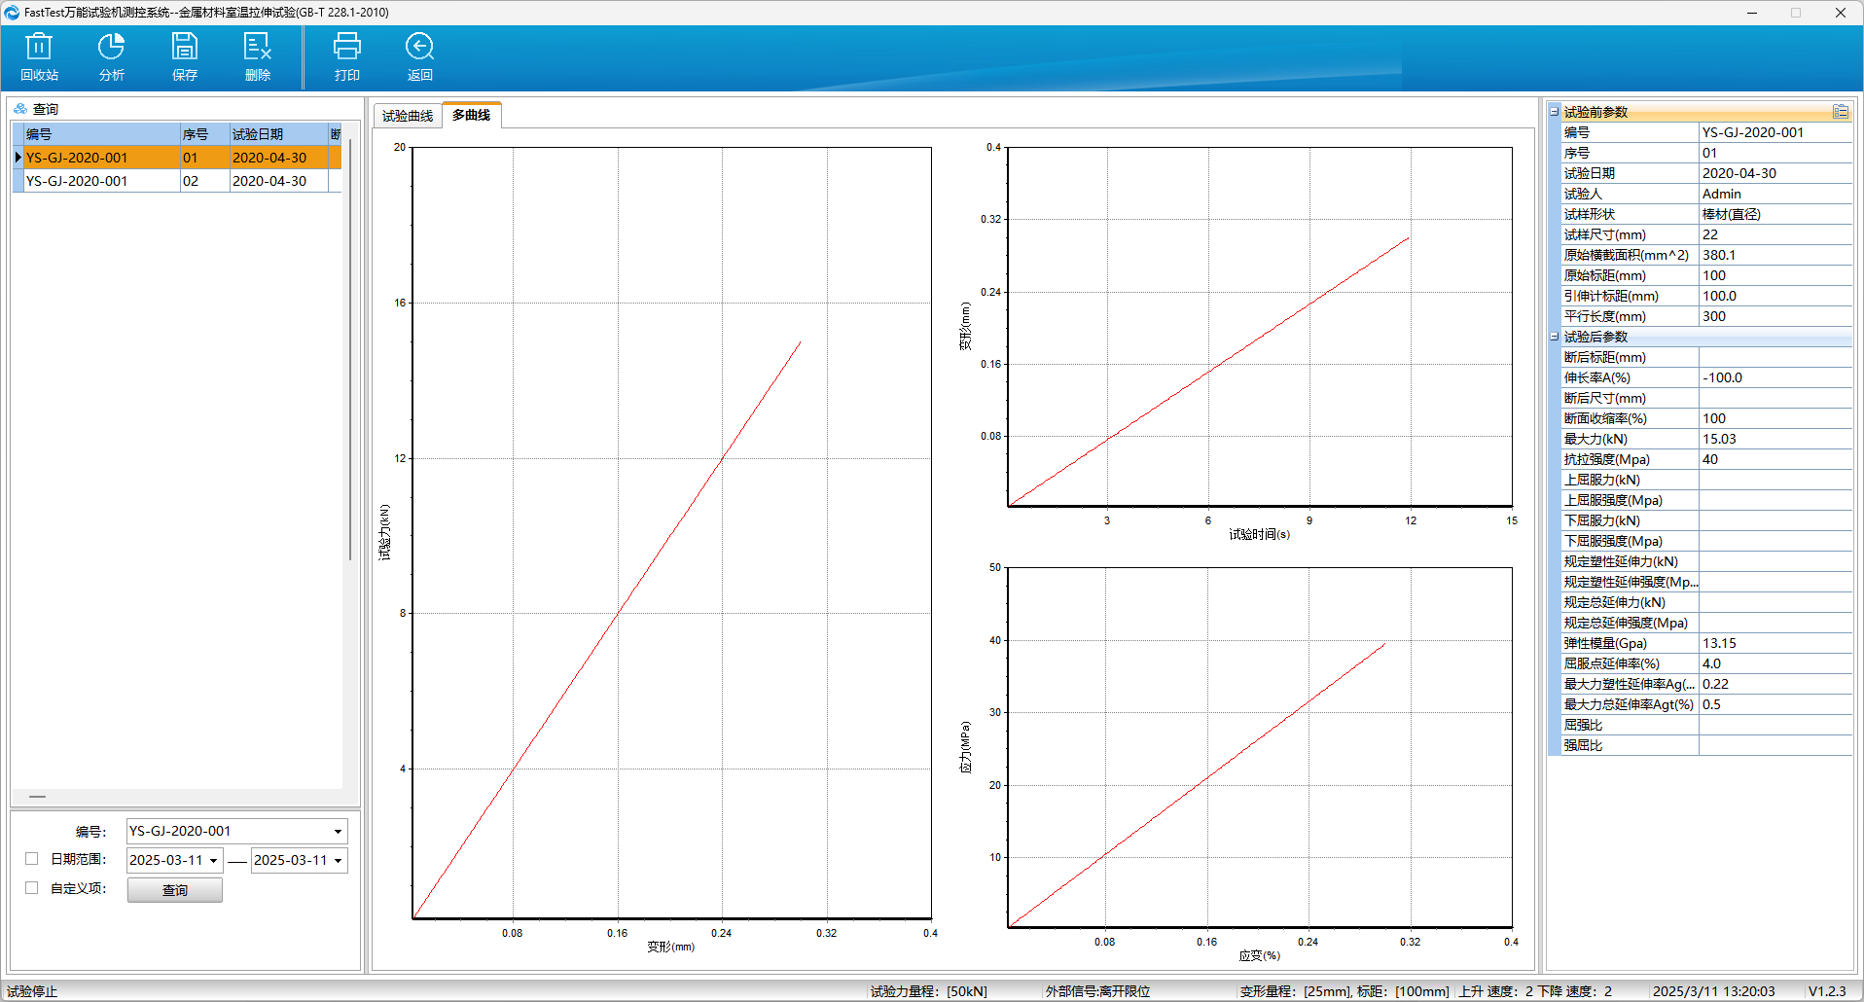Sort by the 序号 column header
This screenshot has height=1002, width=1864.
click(x=205, y=134)
